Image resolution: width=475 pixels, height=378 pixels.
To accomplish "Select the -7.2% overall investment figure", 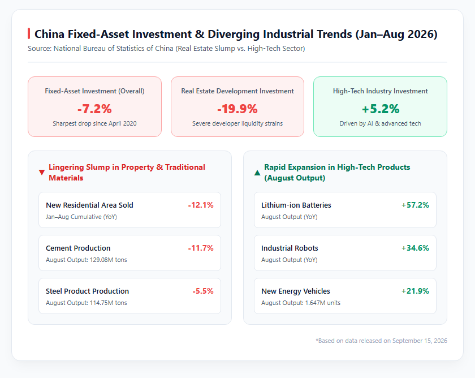I will point(94,109).
